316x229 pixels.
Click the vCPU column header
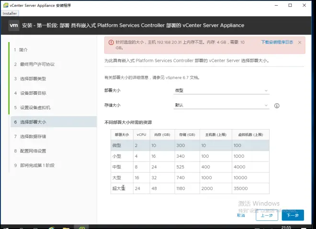[x=141, y=135]
